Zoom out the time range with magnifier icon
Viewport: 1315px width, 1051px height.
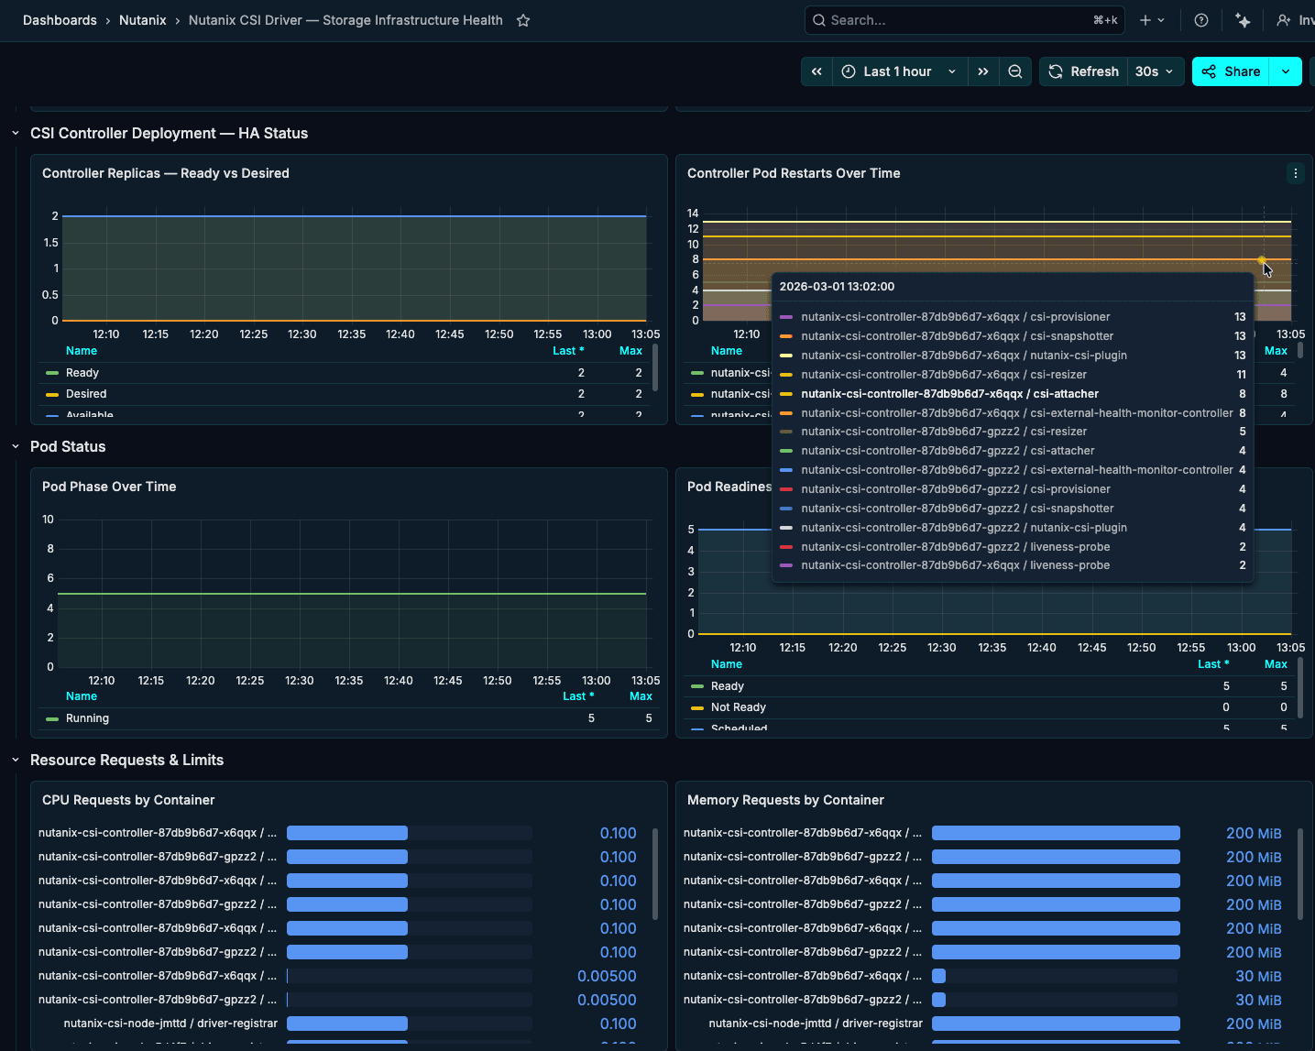click(x=1015, y=71)
